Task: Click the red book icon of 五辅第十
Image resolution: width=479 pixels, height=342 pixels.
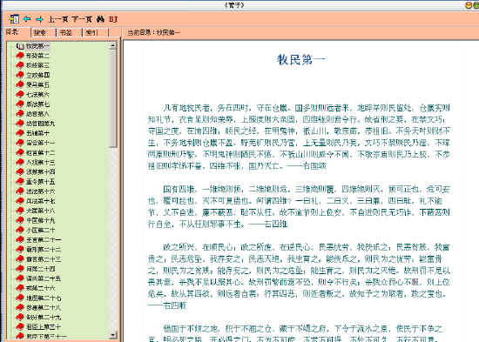Action: pos(20,133)
